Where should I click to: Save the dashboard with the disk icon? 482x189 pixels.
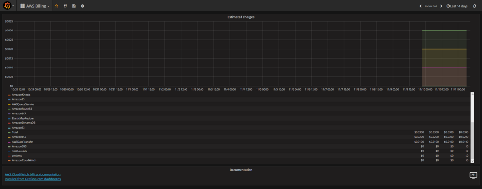[74, 6]
